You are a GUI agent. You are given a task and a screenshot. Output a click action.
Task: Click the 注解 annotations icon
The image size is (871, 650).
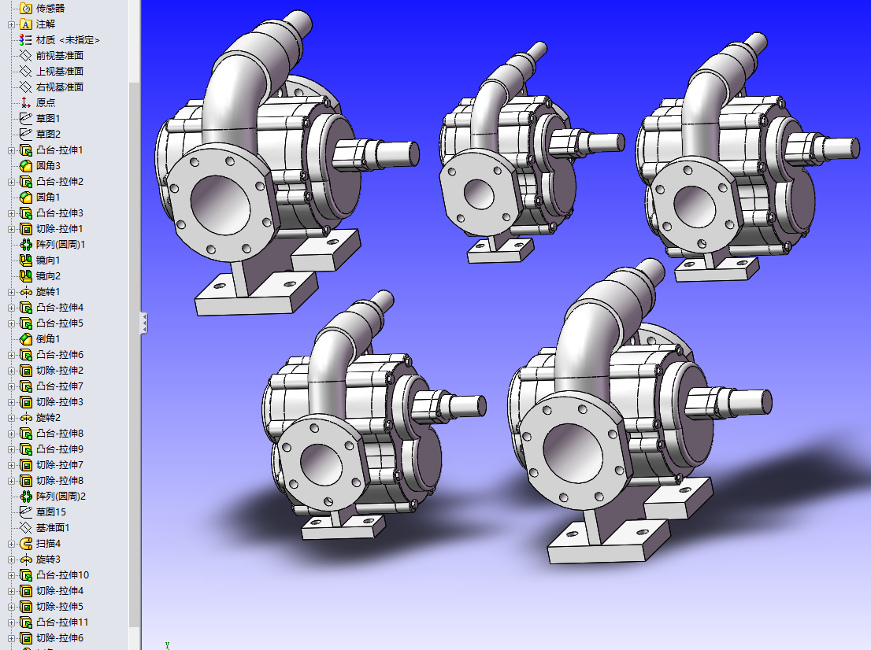(x=25, y=24)
